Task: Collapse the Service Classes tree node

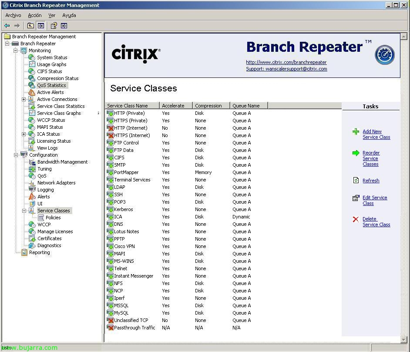Action: pos(24,211)
